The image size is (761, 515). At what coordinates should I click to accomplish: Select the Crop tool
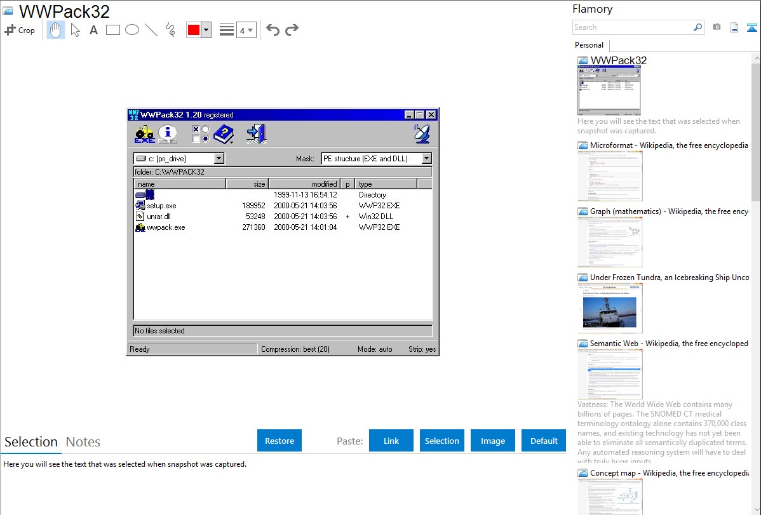[x=20, y=30]
